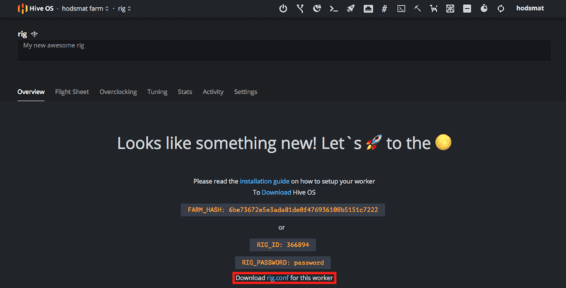The image size is (566, 288).
Task: Open the Settings tab
Action: (246, 92)
